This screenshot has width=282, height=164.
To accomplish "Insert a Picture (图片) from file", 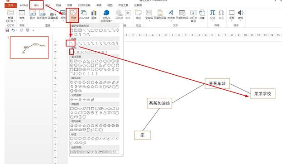I will pos(33,14).
